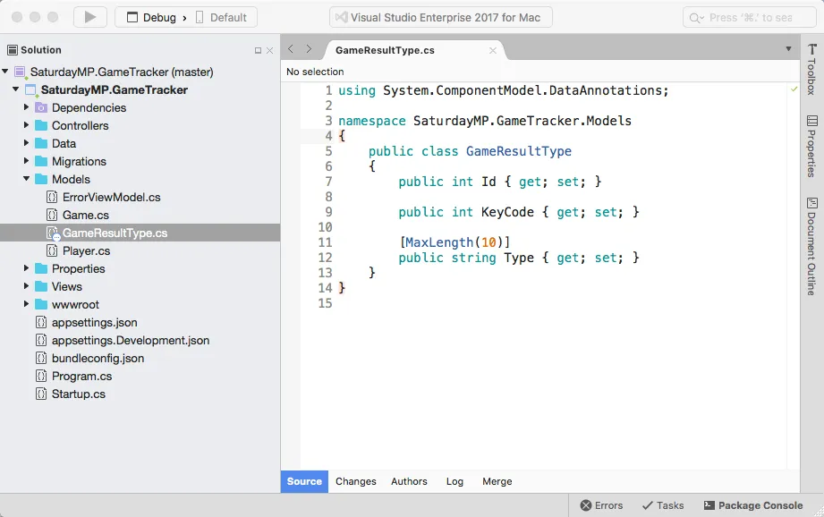The width and height of the screenshot is (824, 517).
Task: Close the GameResultType.cs tab
Action: (x=493, y=50)
